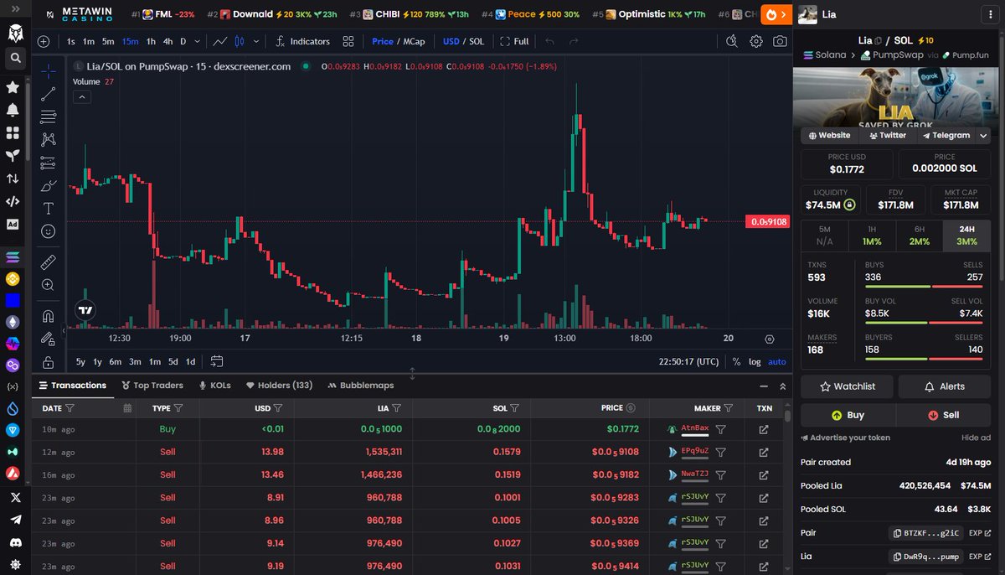Image resolution: width=1005 pixels, height=575 pixels.
Task: Open the Fibonacci retracement tool
Action: coord(49,117)
